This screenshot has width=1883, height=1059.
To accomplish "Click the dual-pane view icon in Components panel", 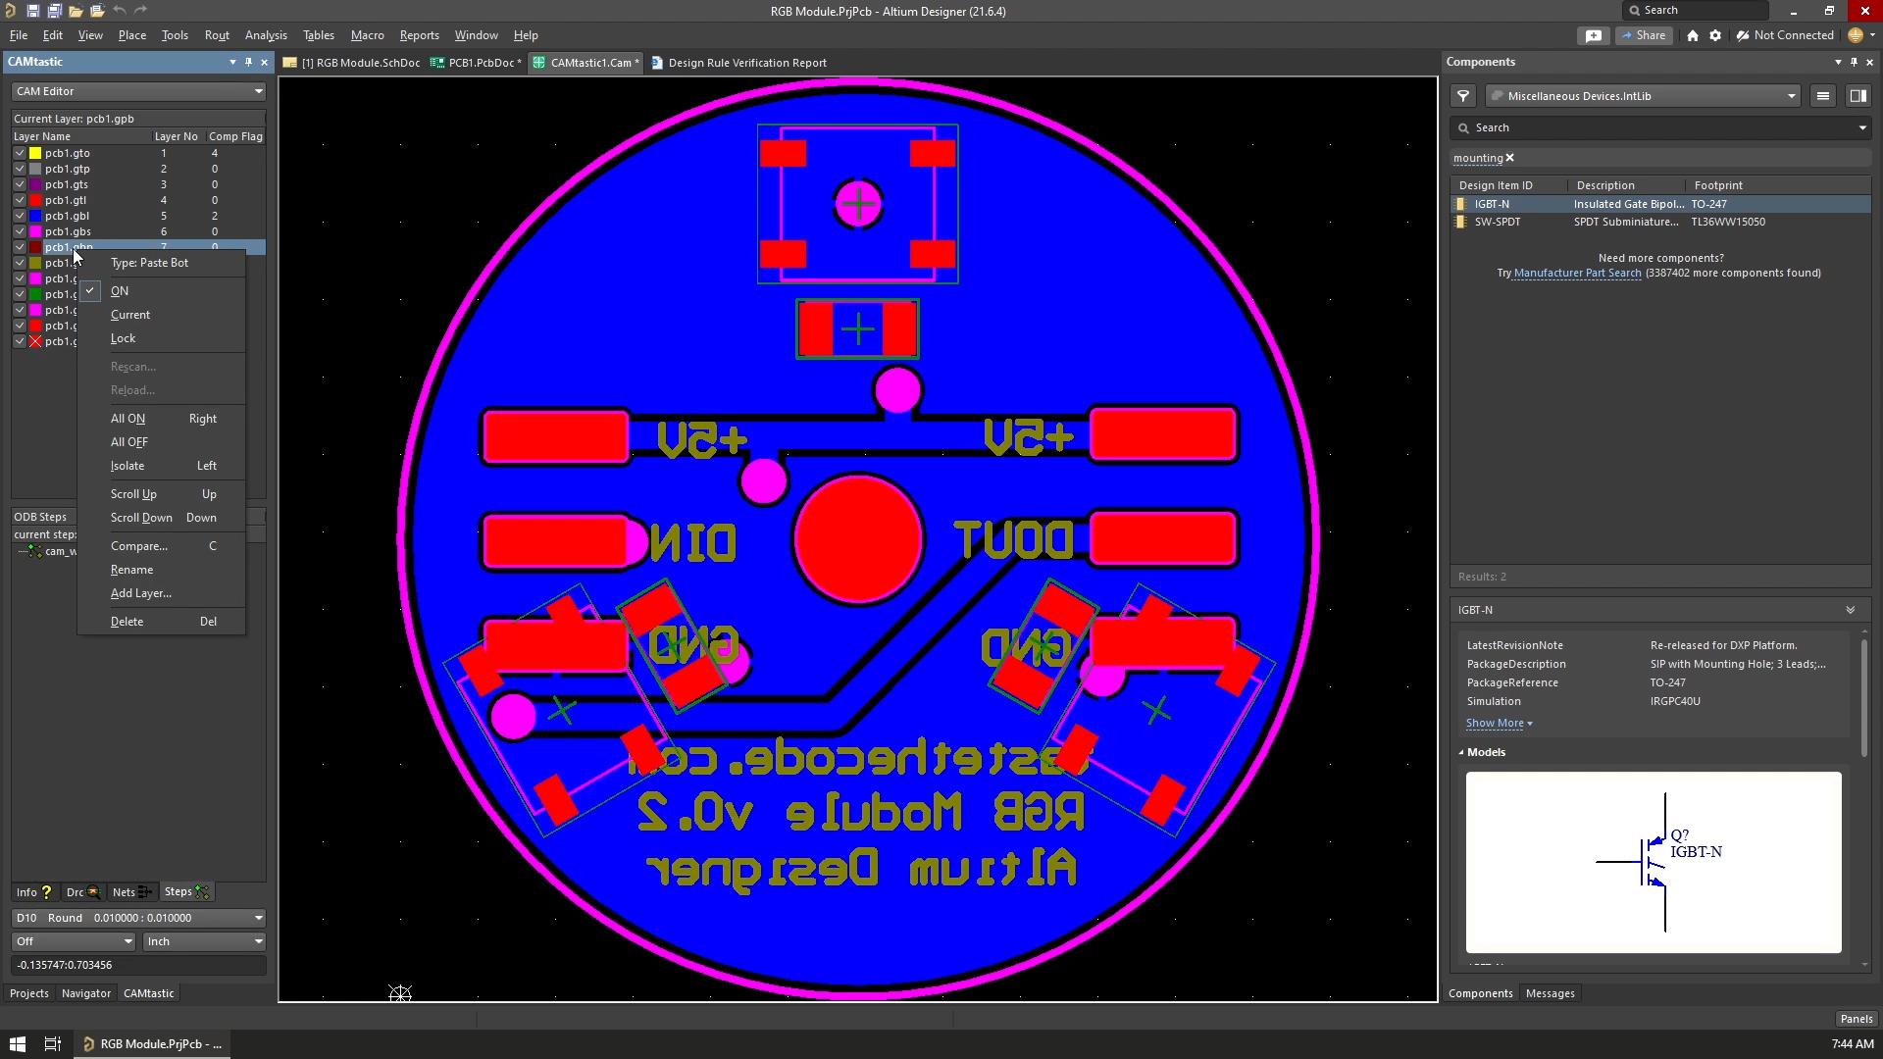I will [x=1858, y=96].
